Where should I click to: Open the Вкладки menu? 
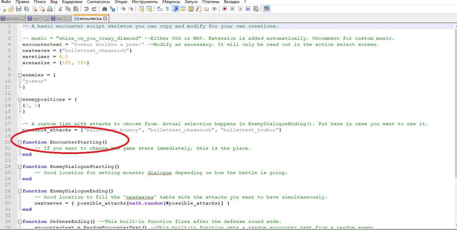point(232,2)
